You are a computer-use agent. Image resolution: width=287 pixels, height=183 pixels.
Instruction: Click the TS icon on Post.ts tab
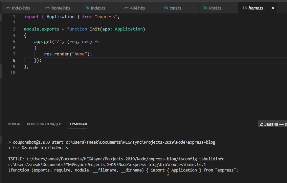click(205, 8)
